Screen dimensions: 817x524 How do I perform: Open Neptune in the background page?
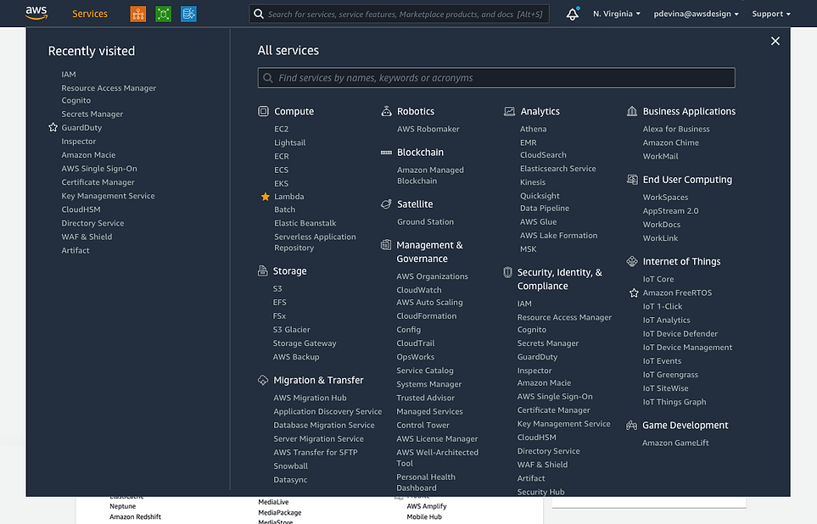pos(122,506)
